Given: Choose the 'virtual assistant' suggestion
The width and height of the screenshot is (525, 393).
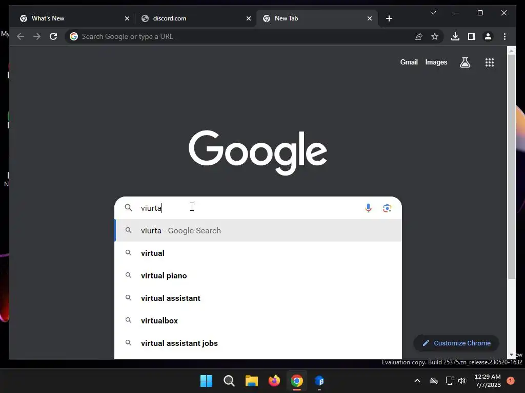Looking at the screenshot, I should pos(258,298).
